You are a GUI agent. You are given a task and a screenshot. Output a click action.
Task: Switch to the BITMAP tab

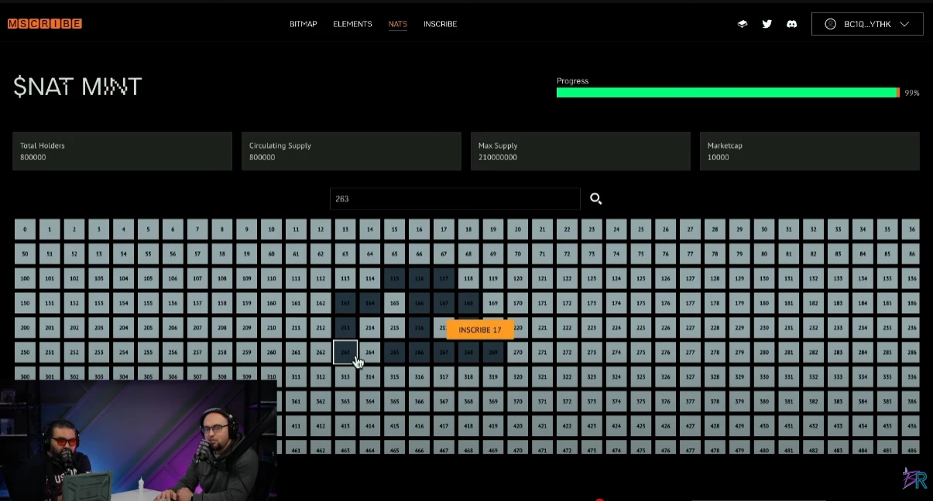[304, 24]
